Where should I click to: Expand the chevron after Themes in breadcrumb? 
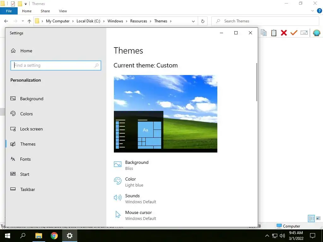(171, 21)
